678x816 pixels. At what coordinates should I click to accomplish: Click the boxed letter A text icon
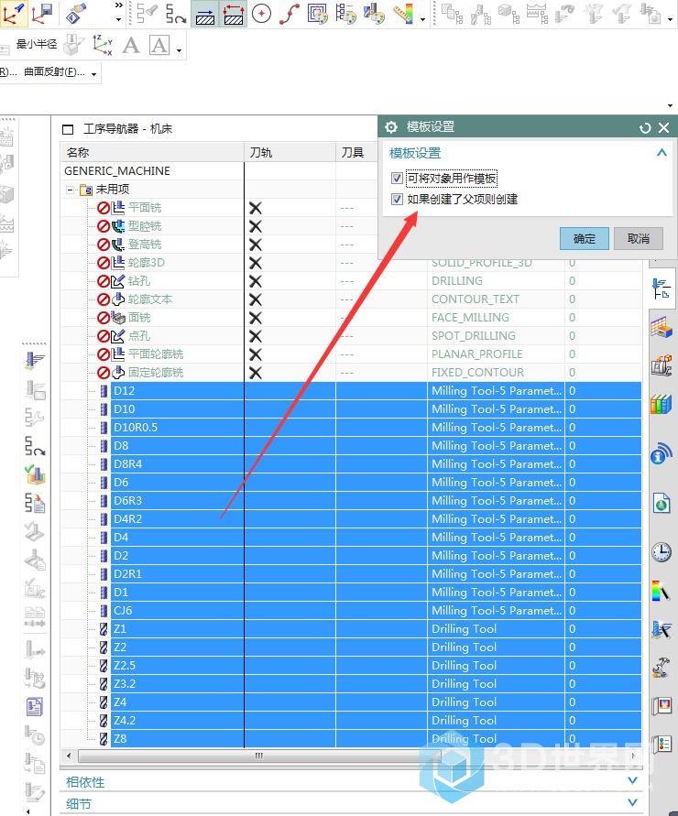[x=159, y=45]
